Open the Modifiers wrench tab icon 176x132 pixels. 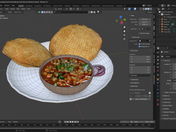(158, 83)
